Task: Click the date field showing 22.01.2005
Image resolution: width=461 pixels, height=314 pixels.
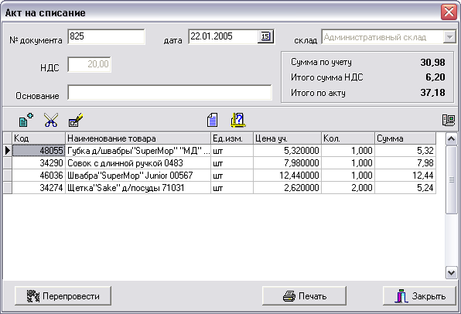Action: (x=223, y=36)
